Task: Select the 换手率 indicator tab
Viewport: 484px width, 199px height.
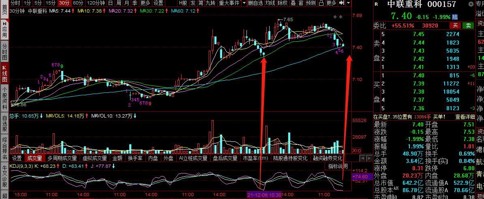Action: 135,158
